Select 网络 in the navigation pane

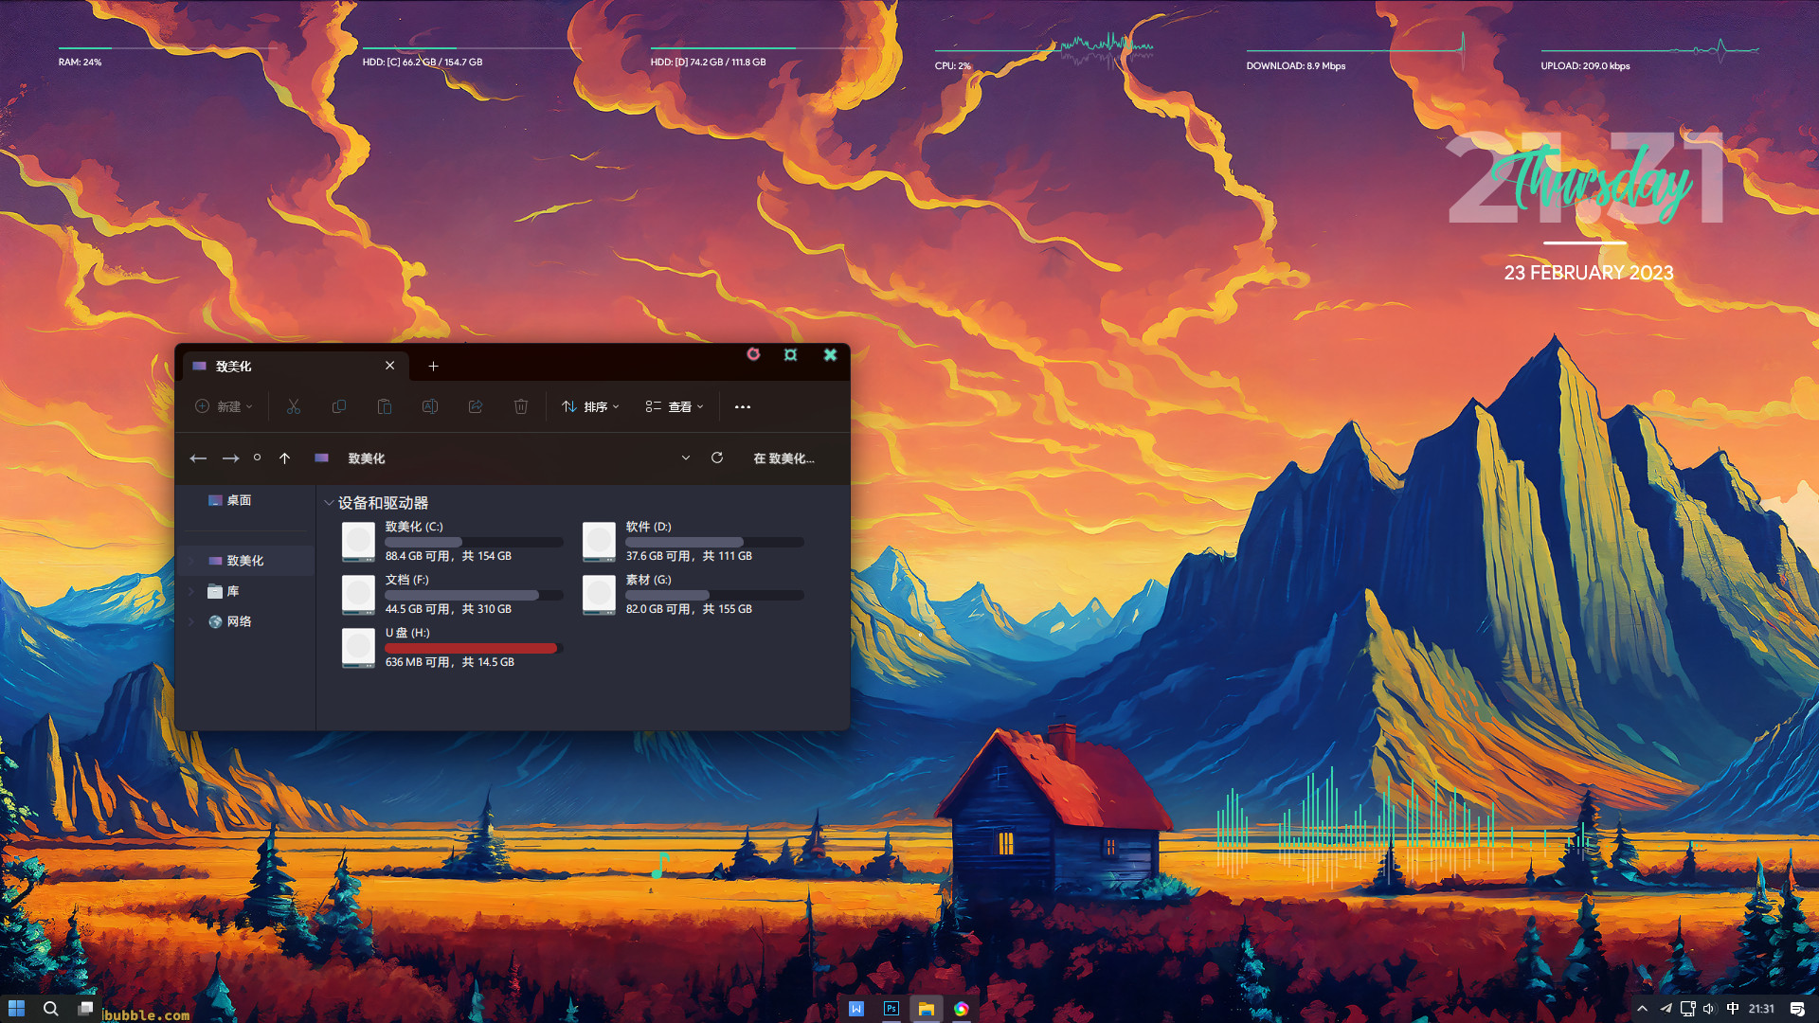239,621
